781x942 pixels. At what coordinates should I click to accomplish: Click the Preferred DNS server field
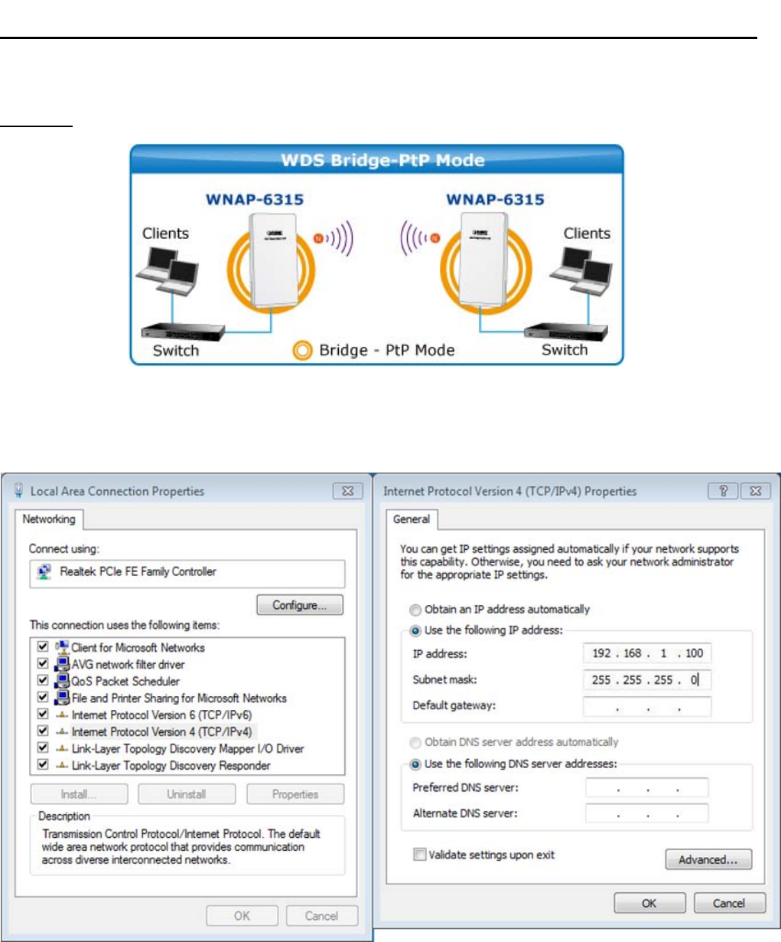[647, 787]
